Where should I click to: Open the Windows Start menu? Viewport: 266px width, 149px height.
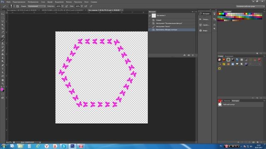point(3,146)
